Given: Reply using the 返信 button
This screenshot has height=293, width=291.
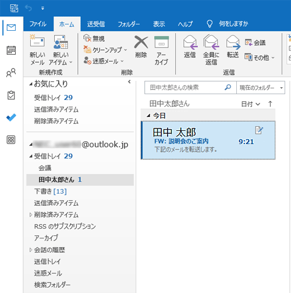Looking at the screenshot, I should pyautogui.click(x=190, y=47).
